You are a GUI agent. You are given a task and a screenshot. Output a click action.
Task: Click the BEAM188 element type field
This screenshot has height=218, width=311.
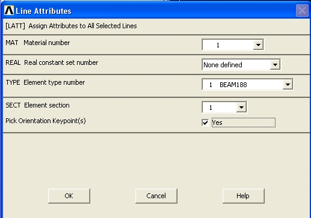[x=242, y=85]
